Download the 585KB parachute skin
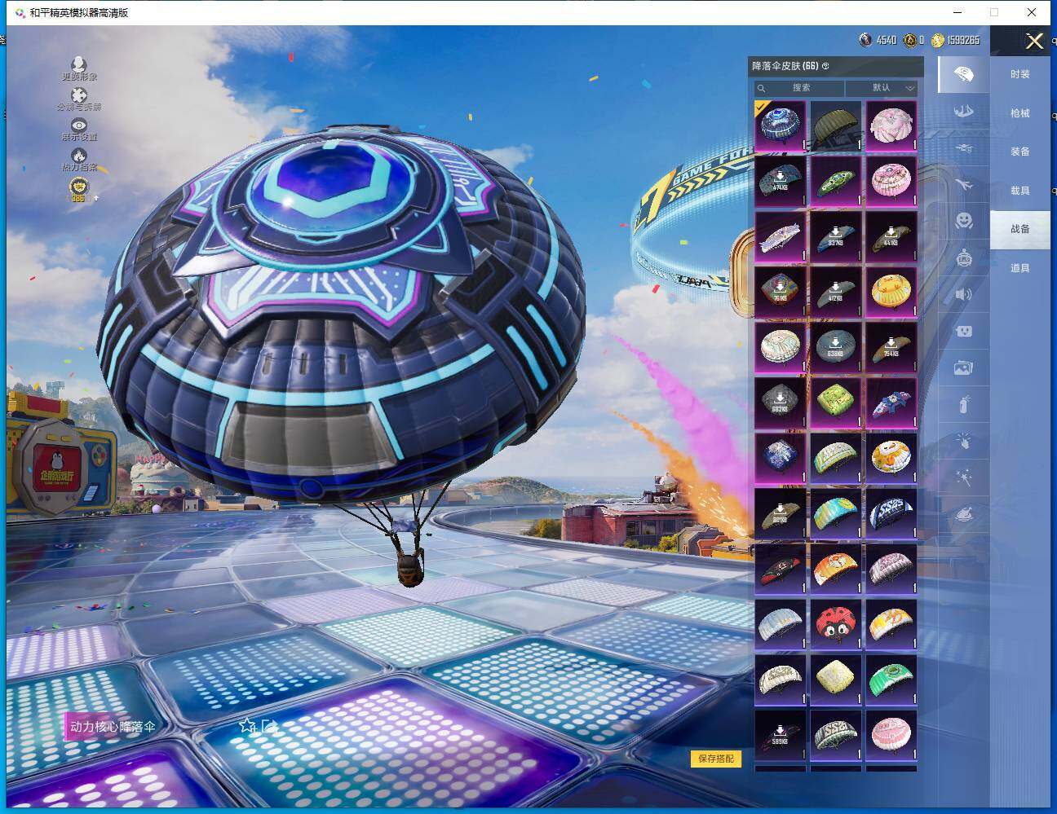1057x814 pixels. [x=781, y=735]
